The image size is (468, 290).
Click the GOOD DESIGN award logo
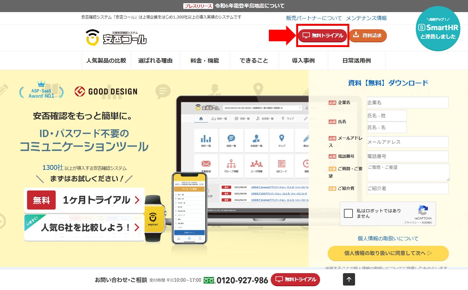(x=106, y=92)
